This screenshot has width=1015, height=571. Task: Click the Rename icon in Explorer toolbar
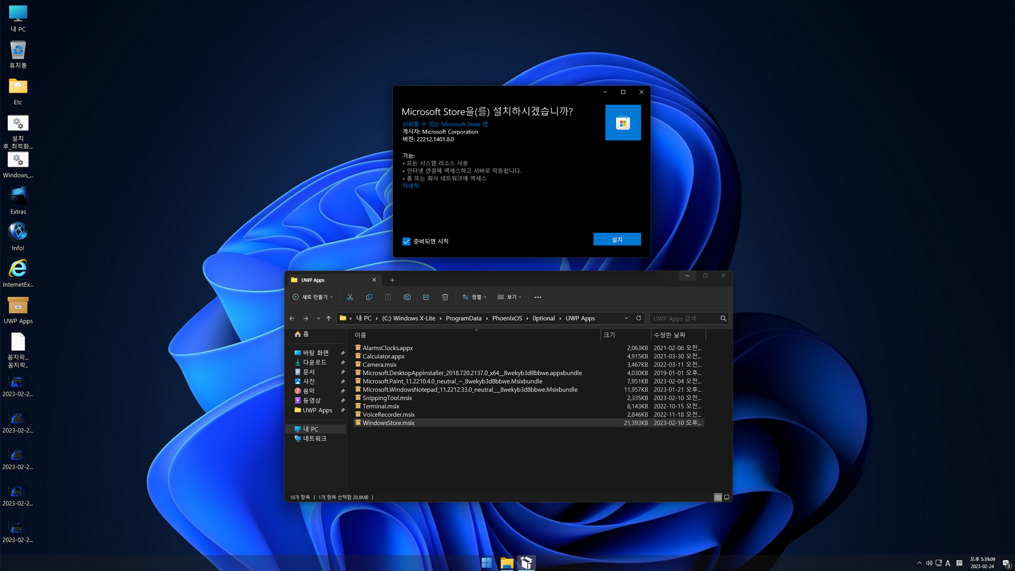(407, 297)
